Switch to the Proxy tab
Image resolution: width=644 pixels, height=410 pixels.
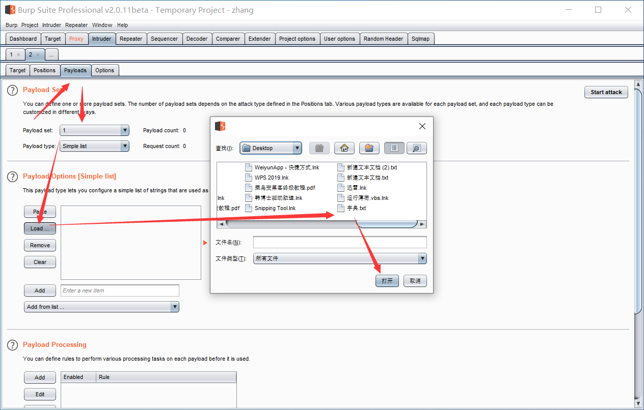tap(76, 39)
